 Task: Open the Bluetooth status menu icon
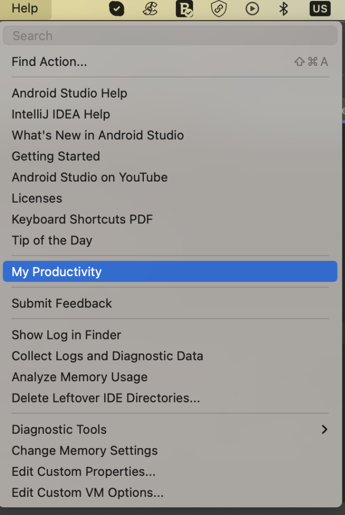[x=283, y=9]
